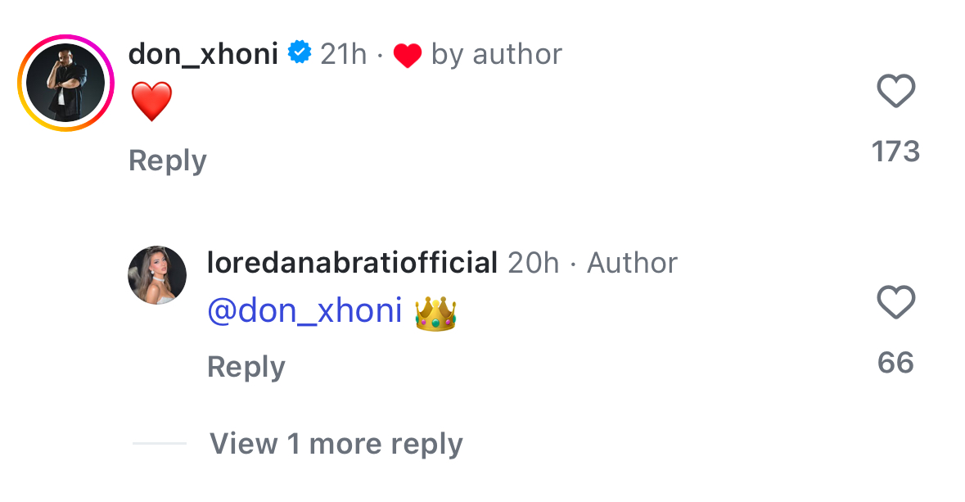Reply to loredanabratiofficial's crown comment
The image size is (965, 502).
tap(246, 367)
